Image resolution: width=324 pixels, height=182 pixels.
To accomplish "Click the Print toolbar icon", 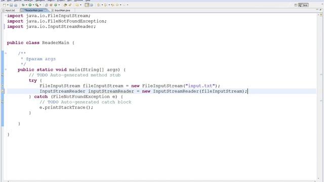I will click(x=16, y=5).
